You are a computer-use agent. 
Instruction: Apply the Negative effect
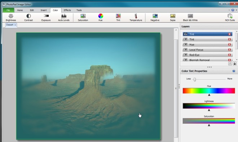pos(155,18)
